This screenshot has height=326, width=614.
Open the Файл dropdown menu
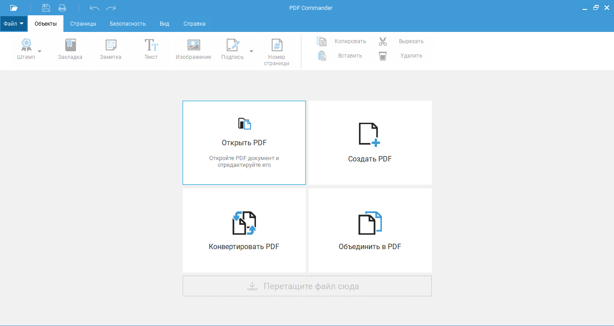13,24
